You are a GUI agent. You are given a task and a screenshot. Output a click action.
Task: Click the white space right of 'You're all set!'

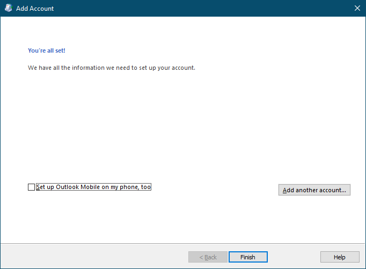(x=188, y=50)
